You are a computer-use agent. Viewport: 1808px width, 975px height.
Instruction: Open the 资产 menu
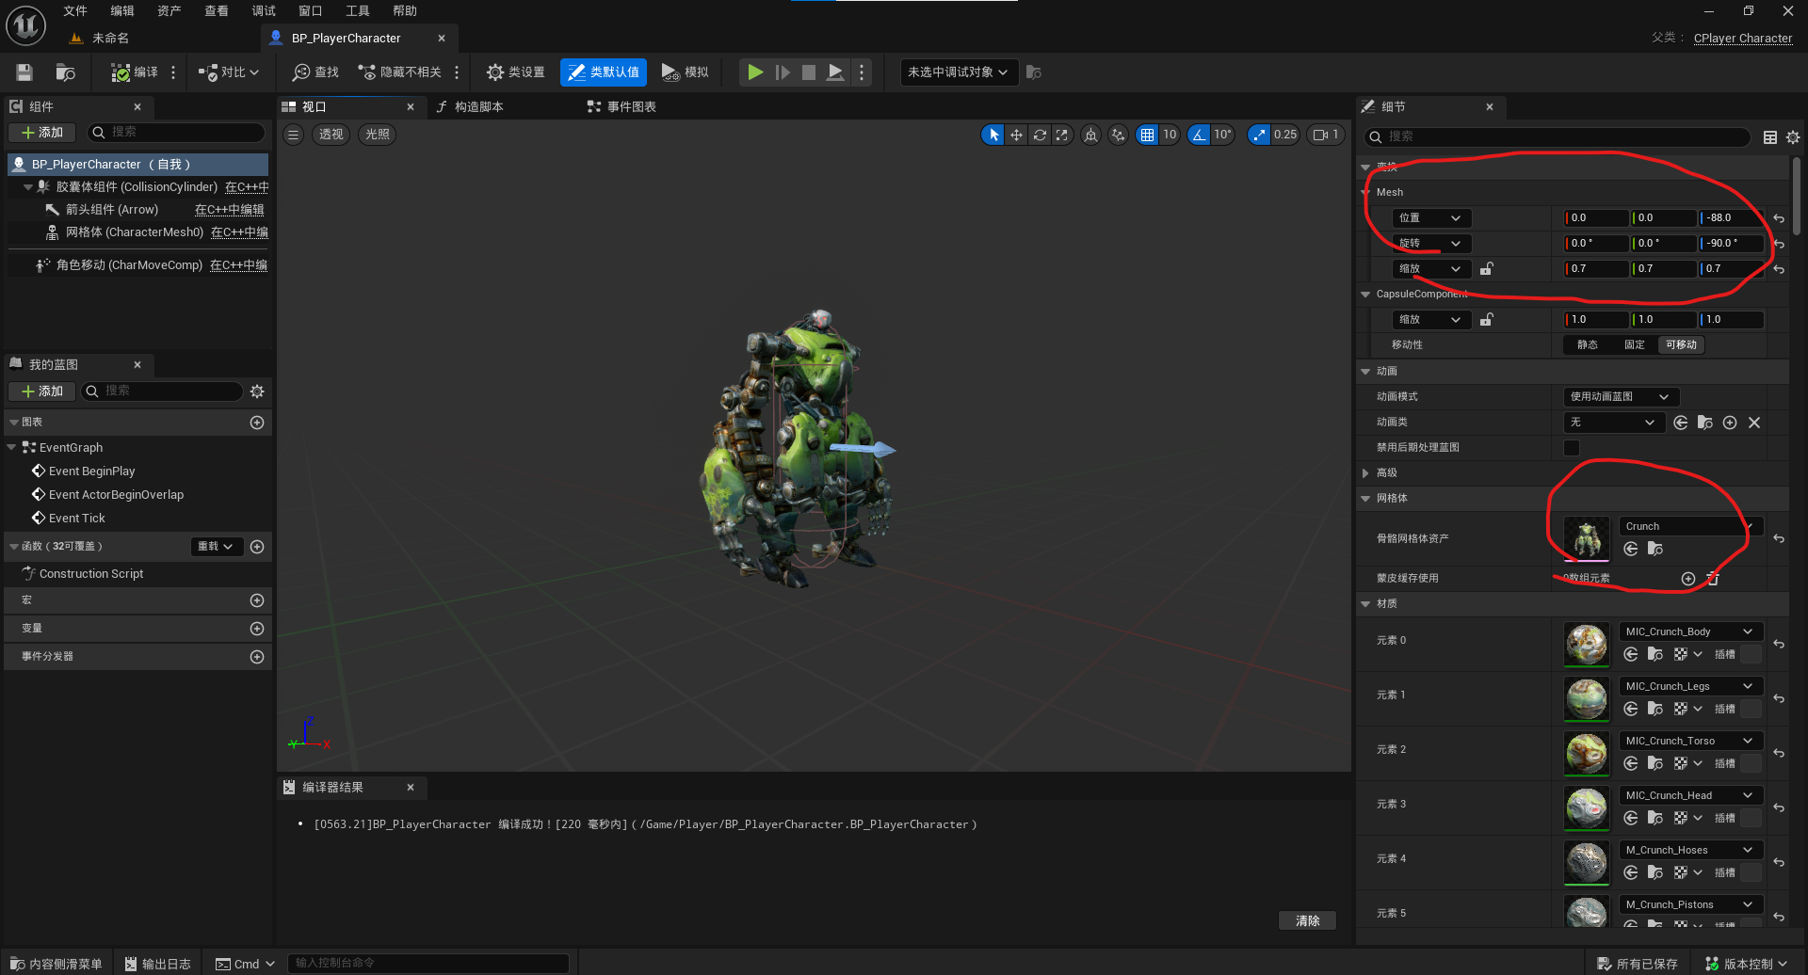169,10
